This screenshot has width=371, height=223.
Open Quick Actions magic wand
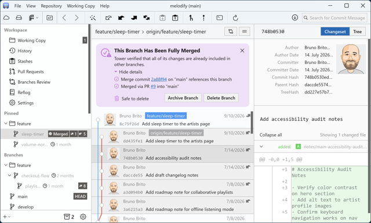93,18
